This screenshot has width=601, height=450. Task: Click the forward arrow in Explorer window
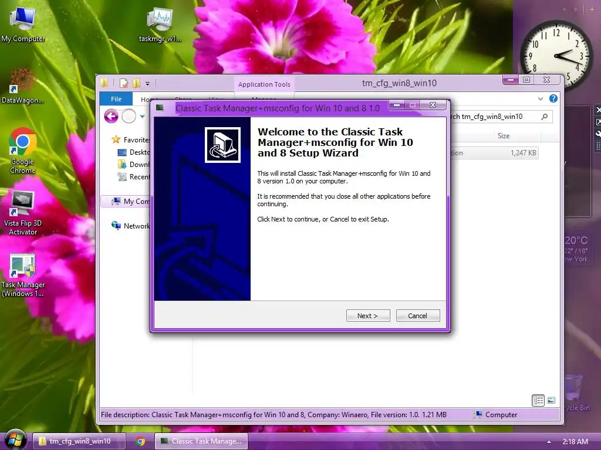(129, 117)
